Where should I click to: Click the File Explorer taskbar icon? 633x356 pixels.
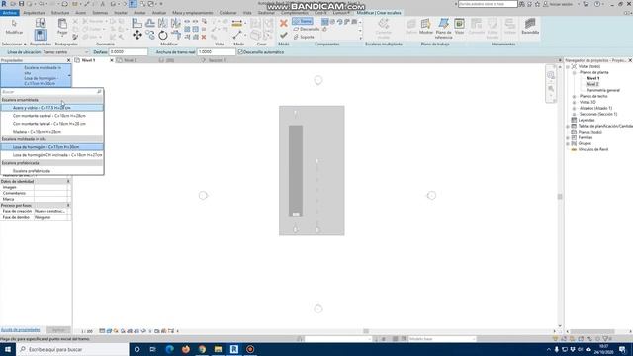click(218, 349)
